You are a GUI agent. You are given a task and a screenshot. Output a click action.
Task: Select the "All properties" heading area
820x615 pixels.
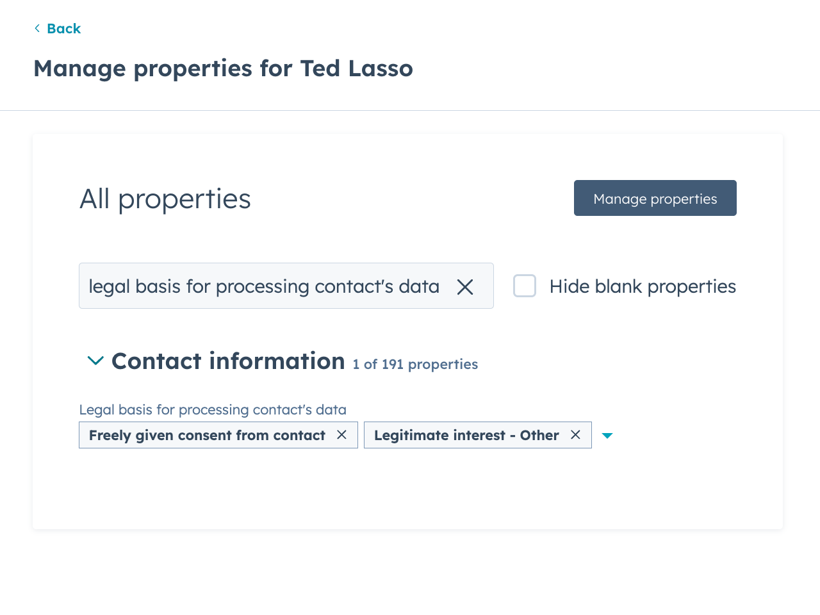click(x=165, y=199)
